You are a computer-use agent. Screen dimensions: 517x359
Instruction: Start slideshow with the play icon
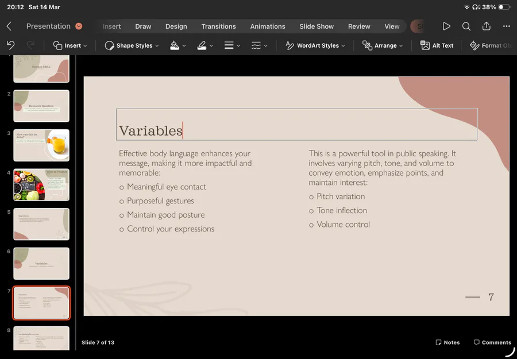[x=446, y=26]
